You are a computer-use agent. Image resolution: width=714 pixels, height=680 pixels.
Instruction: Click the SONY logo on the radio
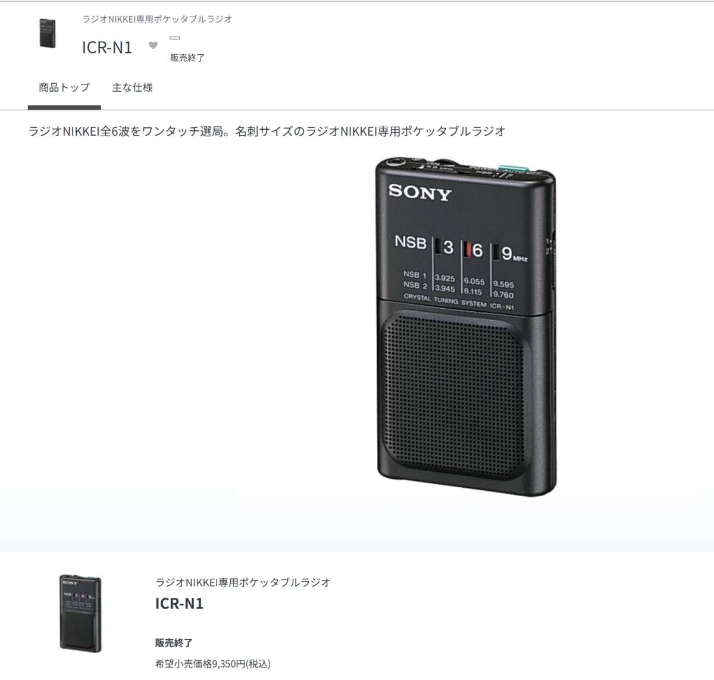tap(420, 193)
